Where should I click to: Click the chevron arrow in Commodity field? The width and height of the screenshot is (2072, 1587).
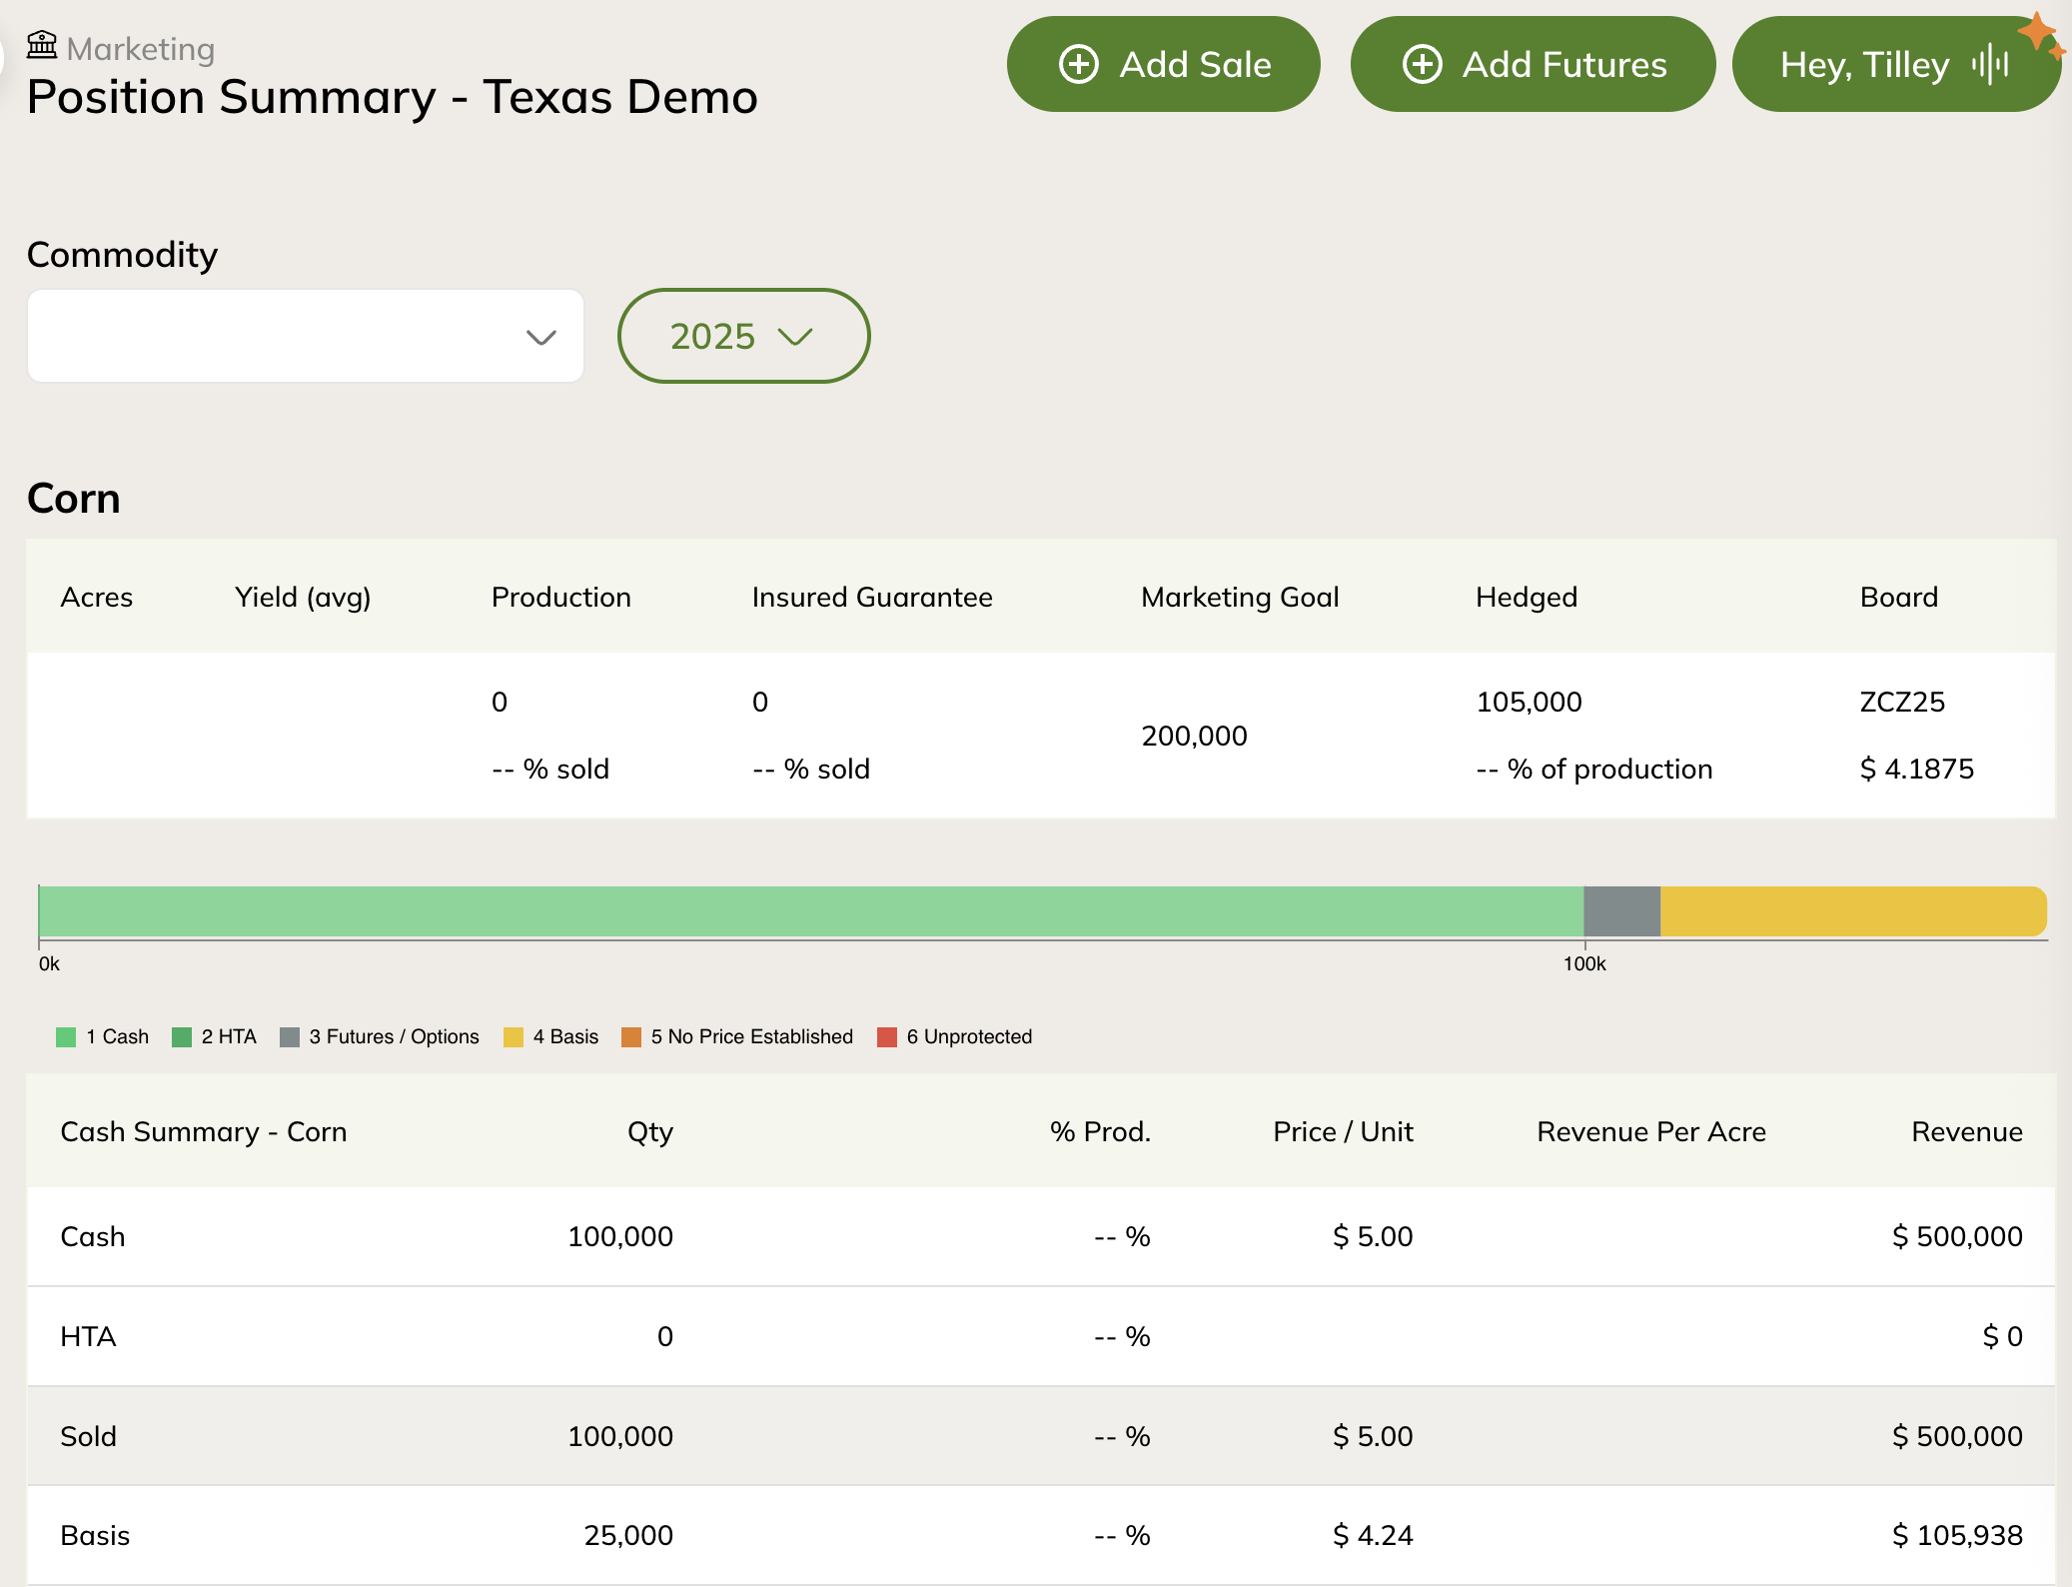540,338
